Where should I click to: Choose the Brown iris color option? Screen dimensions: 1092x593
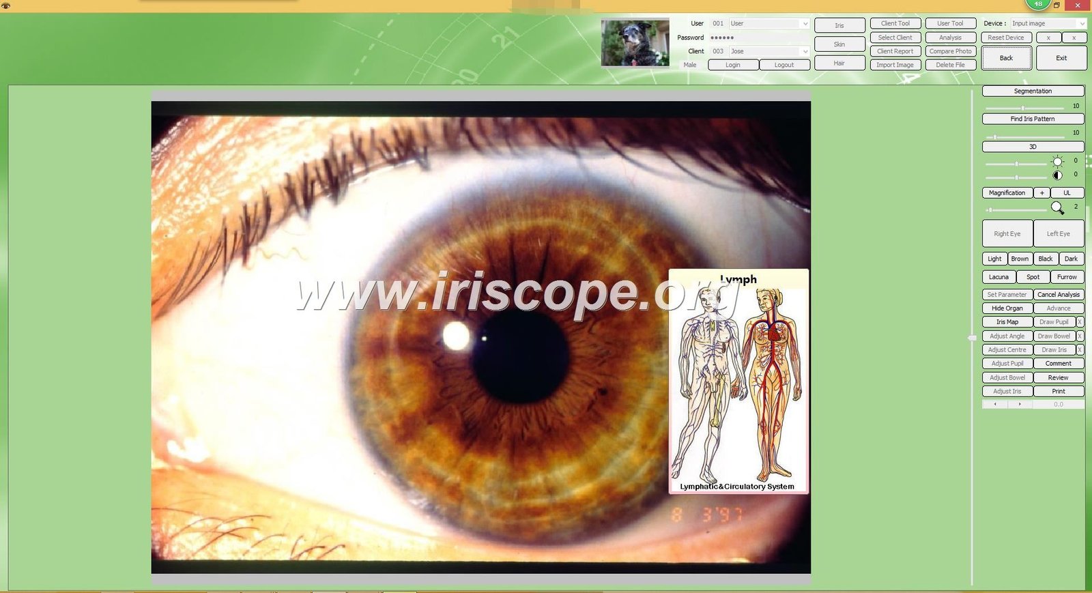(x=1020, y=259)
